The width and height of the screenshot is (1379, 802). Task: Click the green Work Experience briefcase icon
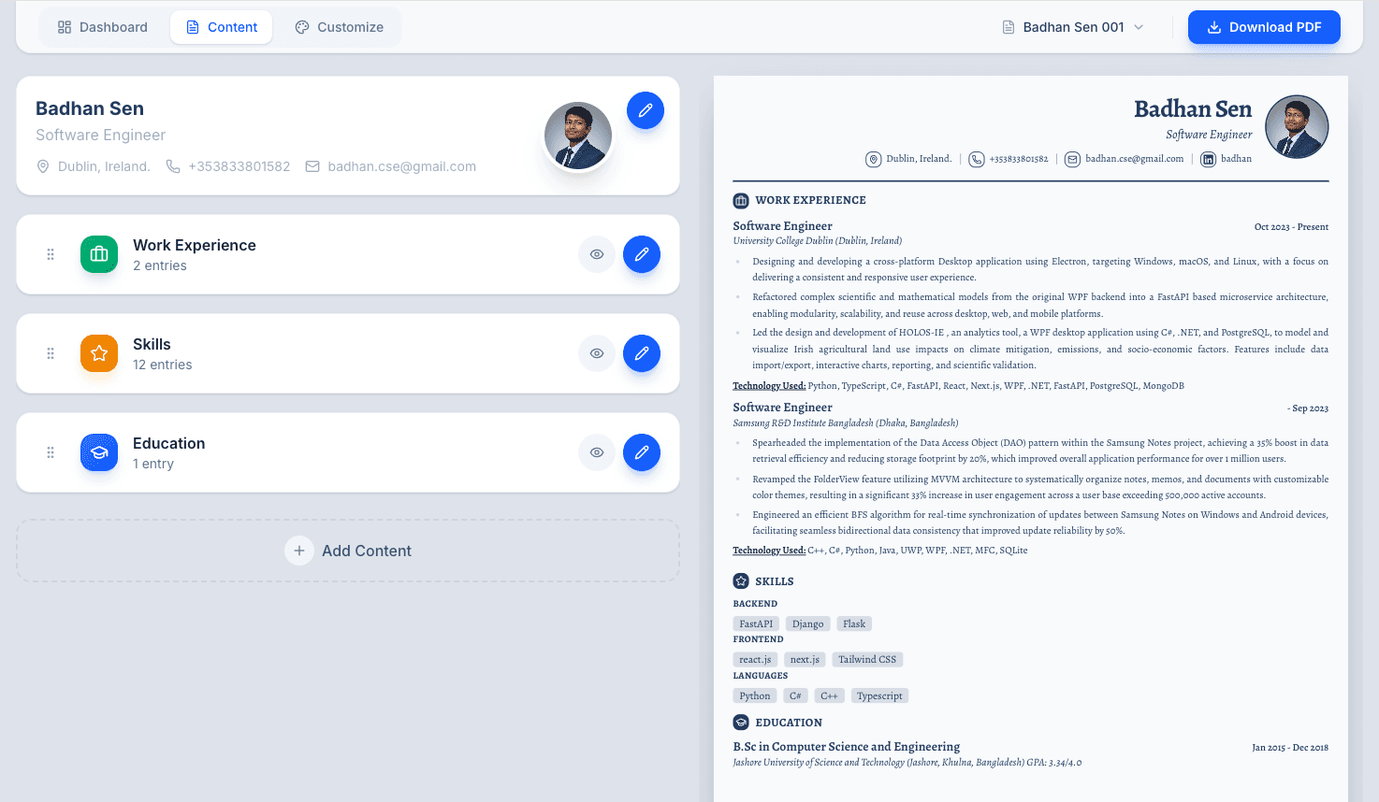[x=98, y=253]
